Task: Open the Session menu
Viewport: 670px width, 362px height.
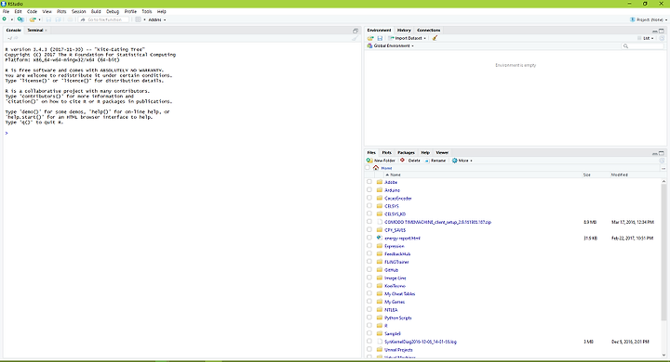Action: 78,11
